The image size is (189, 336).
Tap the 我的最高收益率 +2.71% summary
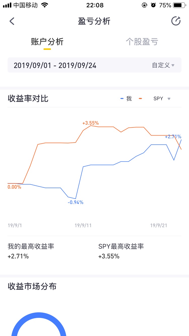pyautogui.click(x=31, y=251)
